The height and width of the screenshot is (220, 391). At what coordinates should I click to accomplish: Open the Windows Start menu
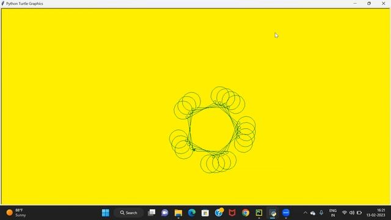coord(106,213)
